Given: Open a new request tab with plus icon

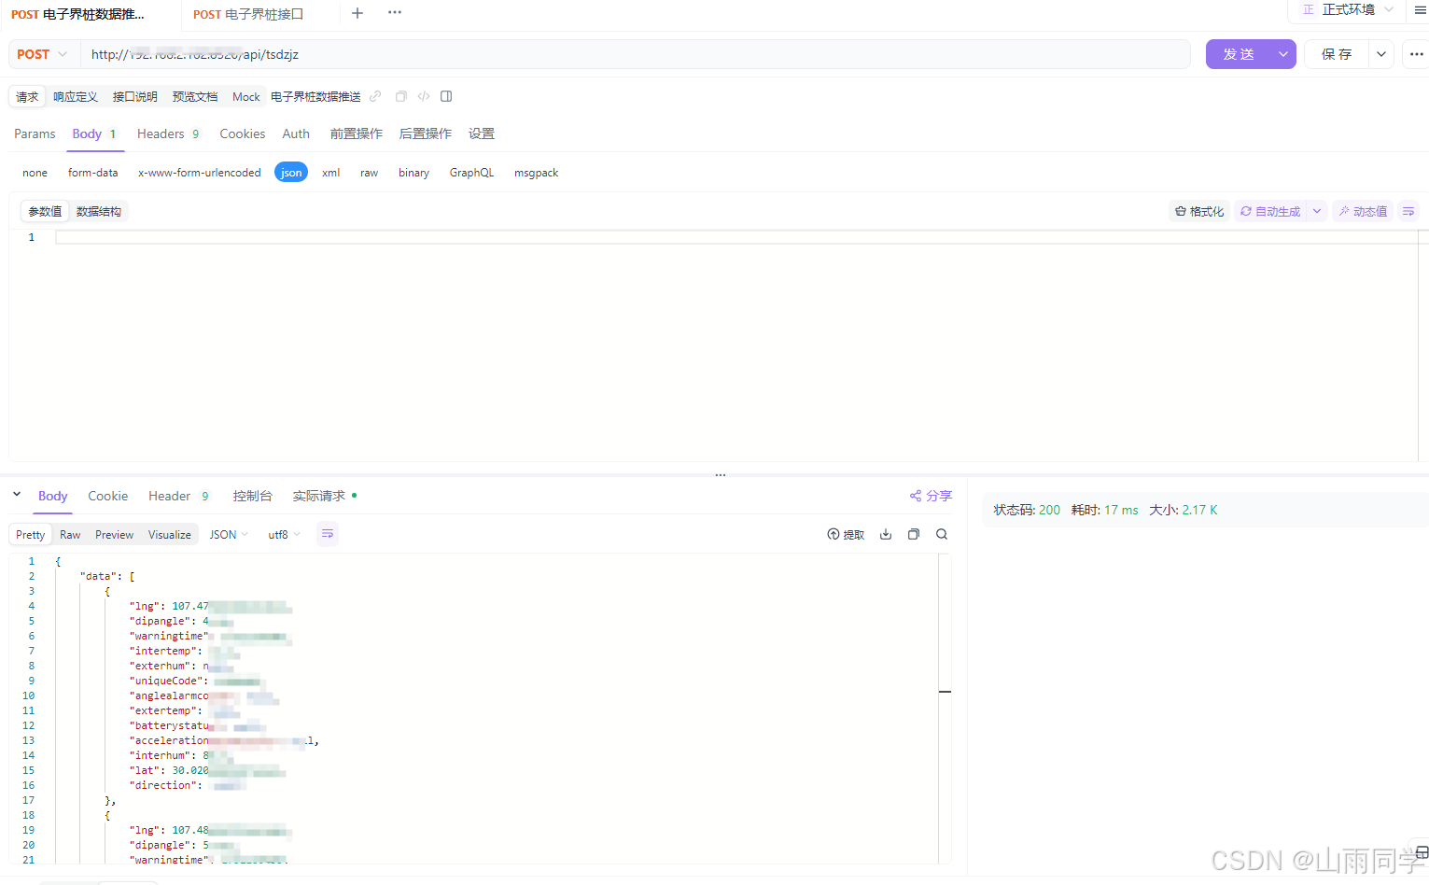Looking at the screenshot, I should (357, 13).
